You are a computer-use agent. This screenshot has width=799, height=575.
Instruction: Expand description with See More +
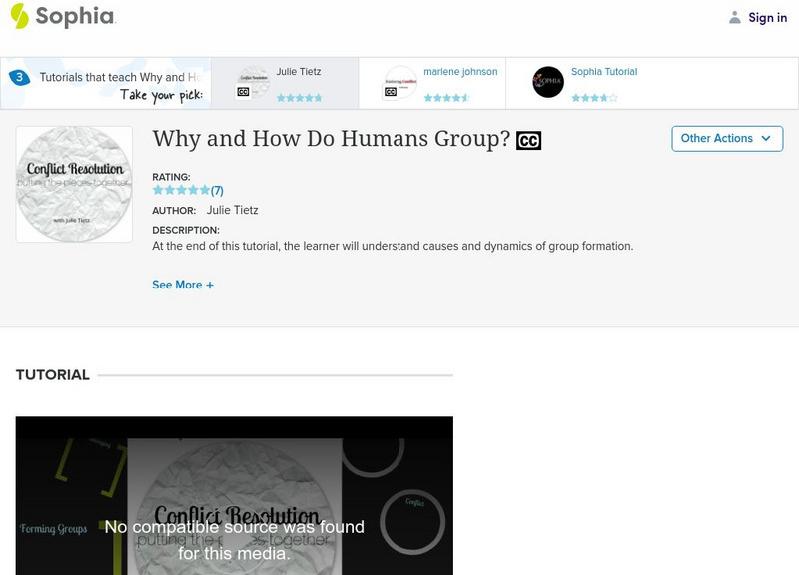[183, 285]
